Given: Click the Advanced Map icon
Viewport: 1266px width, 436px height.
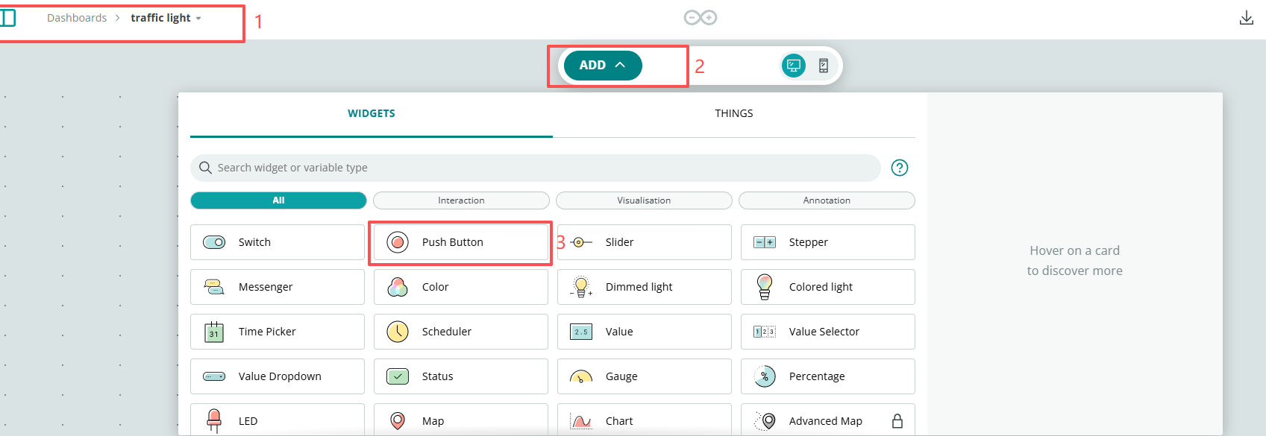Looking at the screenshot, I should click(765, 421).
